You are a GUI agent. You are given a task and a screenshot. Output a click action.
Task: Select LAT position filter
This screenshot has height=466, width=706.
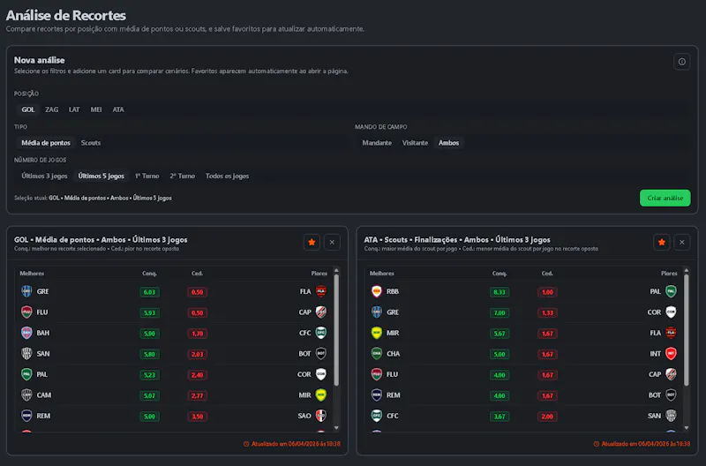74,109
